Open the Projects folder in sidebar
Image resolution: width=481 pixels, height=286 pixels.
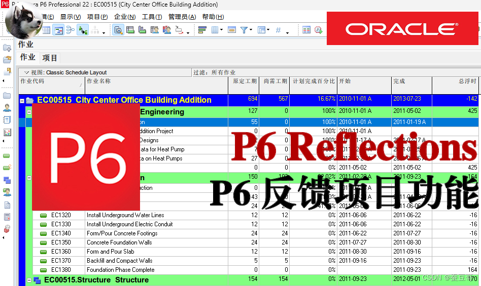pos(7,96)
